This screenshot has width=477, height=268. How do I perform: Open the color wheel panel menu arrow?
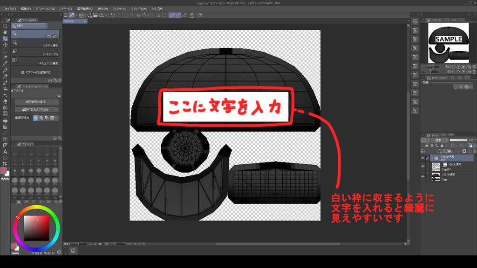pyautogui.click(x=61, y=201)
